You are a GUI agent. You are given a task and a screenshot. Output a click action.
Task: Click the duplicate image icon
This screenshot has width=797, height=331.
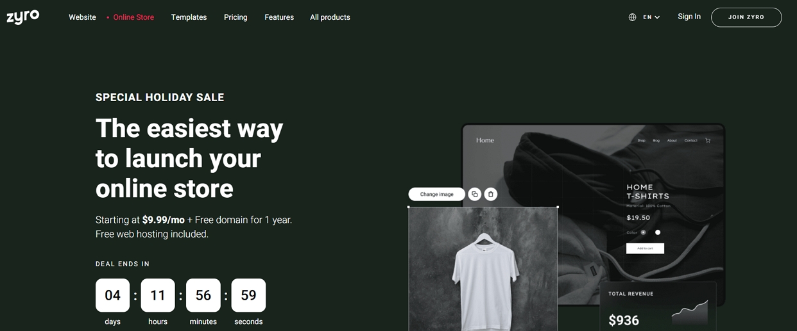click(x=475, y=194)
